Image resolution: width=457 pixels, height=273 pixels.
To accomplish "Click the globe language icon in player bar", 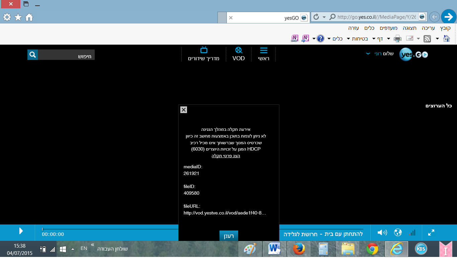I will pos(398,233).
